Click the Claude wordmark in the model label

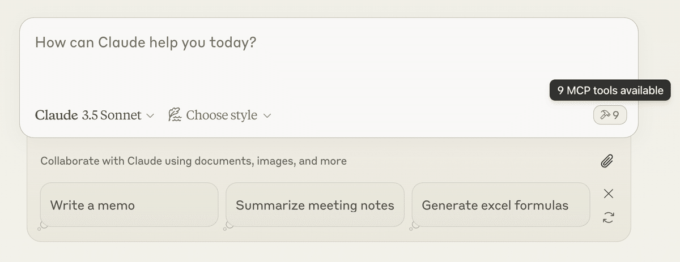(56, 115)
